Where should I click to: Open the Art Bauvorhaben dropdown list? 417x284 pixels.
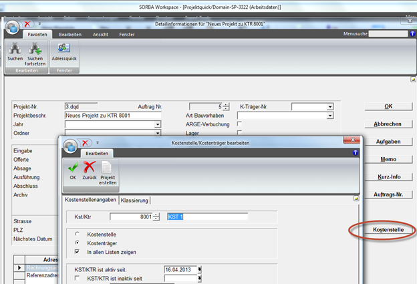tap(329, 116)
